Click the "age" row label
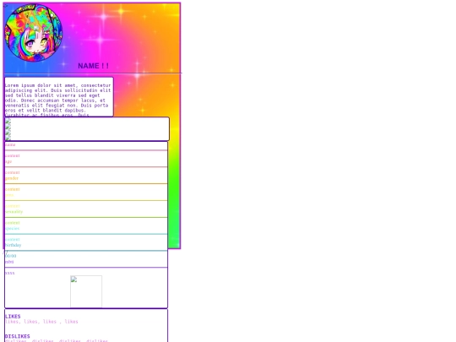The image size is (456, 342). pyautogui.click(x=8, y=161)
